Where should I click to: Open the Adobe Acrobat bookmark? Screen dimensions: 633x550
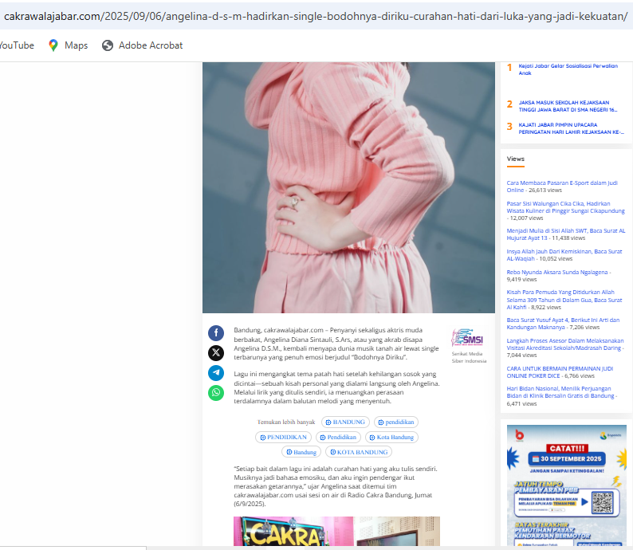(x=142, y=45)
